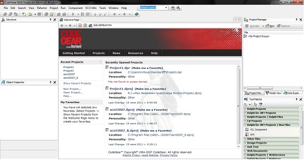304x160 pixels.
Task: Click the Pause toolbar icon
Action: click(82, 14)
